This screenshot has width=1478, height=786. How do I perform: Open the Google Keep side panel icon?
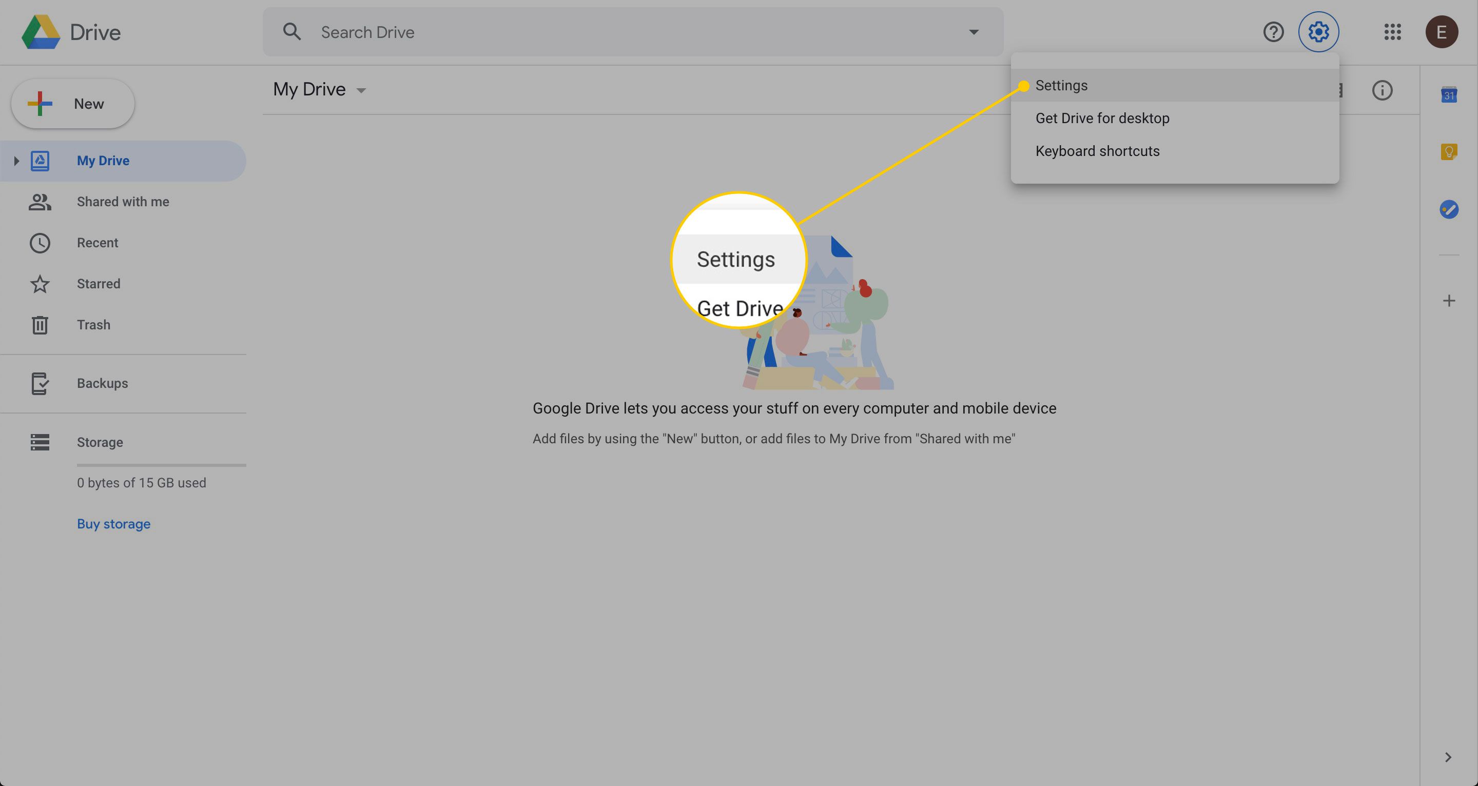[1449, 151]
